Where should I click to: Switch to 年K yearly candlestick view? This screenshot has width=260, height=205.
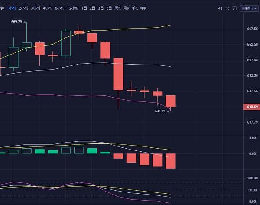[143, 8]
